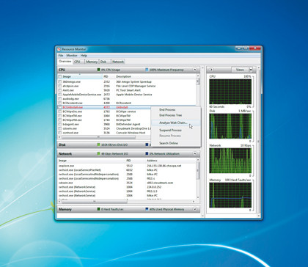This screenshot has height=267, width=308.
Task: Switch to the Network tab
Action: [118, 62]
